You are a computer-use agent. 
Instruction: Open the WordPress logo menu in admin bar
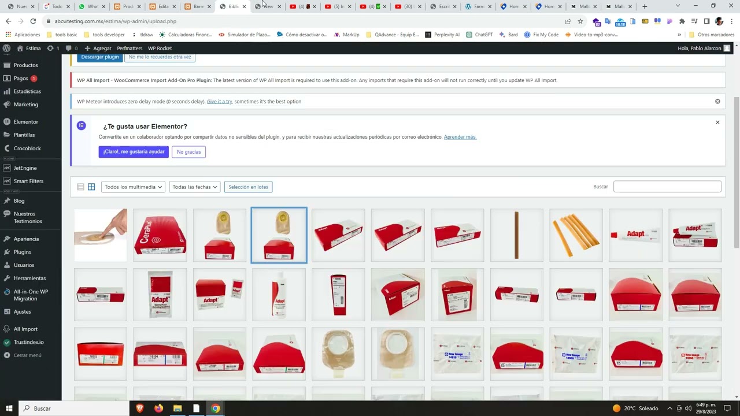tap(6, 48)
